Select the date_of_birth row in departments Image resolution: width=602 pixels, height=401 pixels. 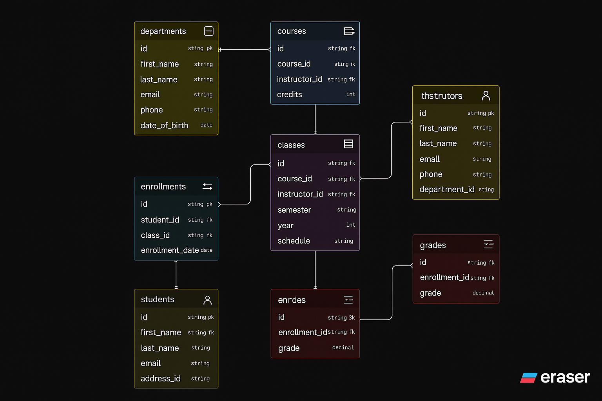point(164,125)
